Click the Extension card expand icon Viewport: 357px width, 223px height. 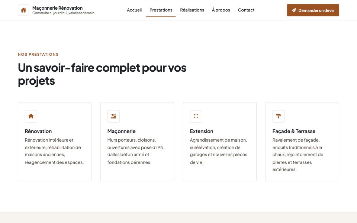pos(196,116)
